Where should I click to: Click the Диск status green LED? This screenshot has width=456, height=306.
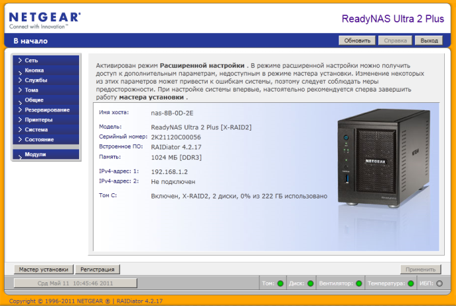[x=310, y=284]
